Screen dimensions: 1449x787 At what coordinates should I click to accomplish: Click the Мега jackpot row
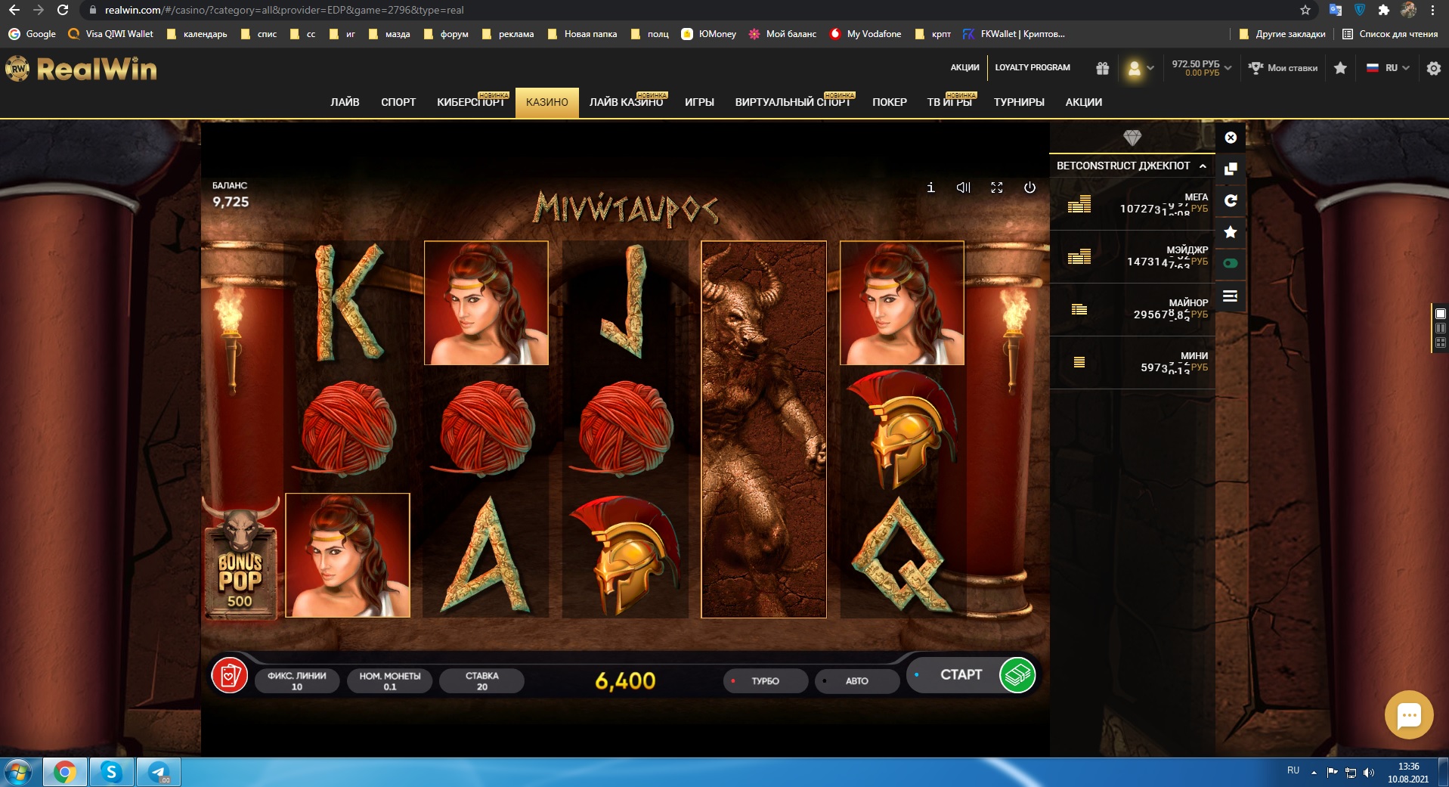point(1132,204)
